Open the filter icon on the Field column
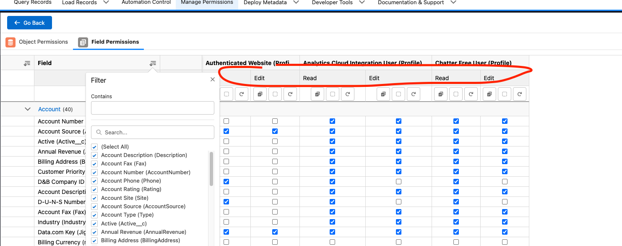The width and height of the screenshot is (622, 246). pos(153,63)
